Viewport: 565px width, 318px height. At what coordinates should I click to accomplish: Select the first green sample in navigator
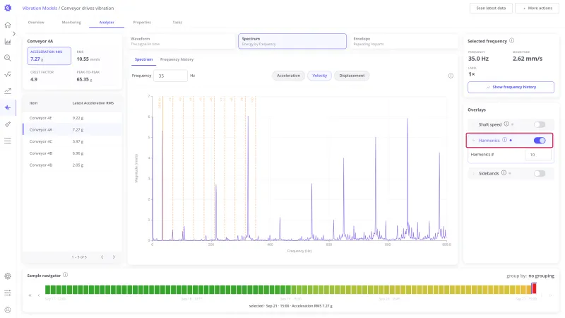click(47, 289)
